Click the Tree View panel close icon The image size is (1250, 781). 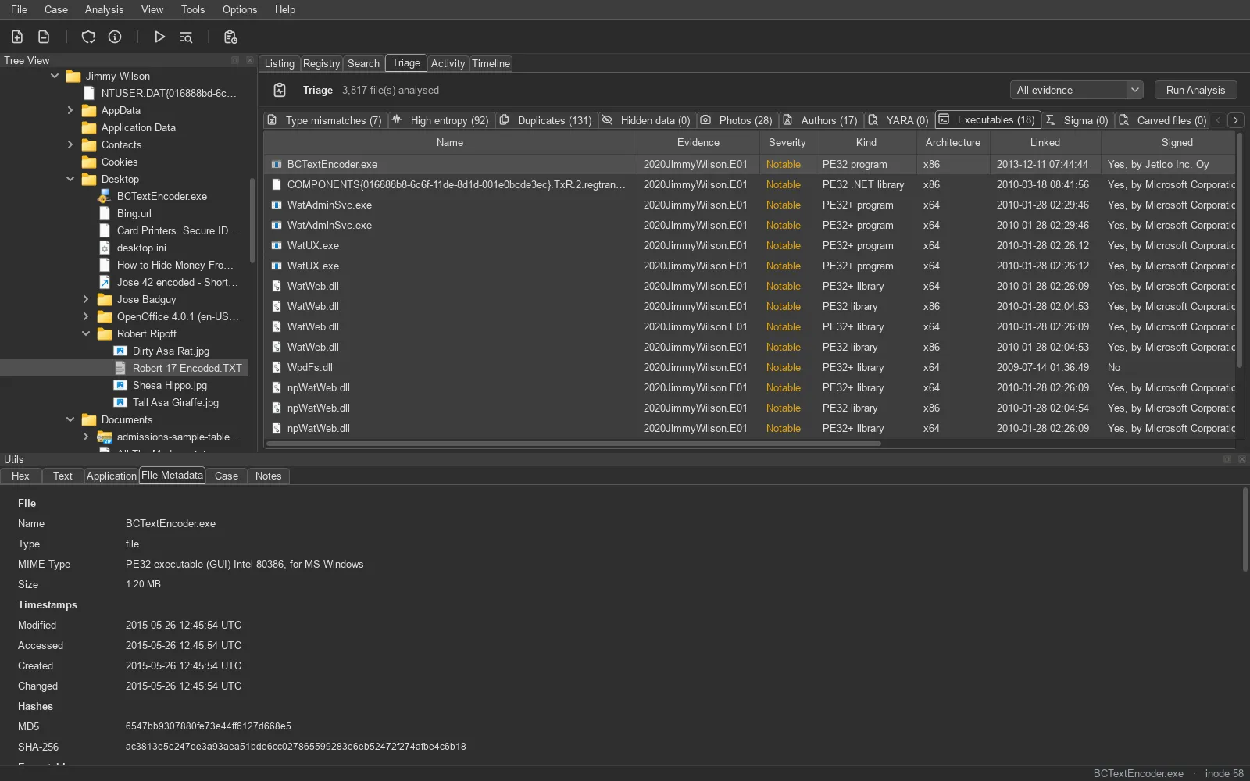pyautogui.click(x=250, y=60)
